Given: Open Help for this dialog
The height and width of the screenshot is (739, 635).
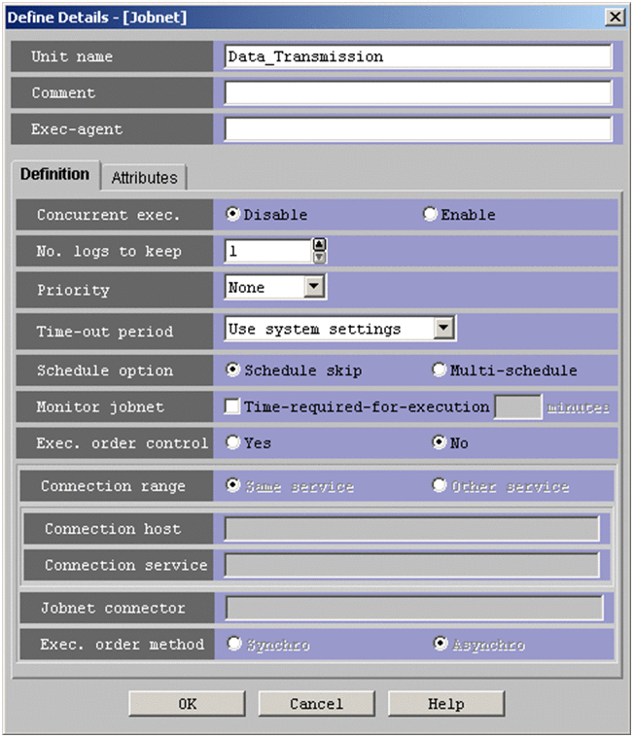Looking at the screenshot, I should pyautogui.click(x=446, y=704).
